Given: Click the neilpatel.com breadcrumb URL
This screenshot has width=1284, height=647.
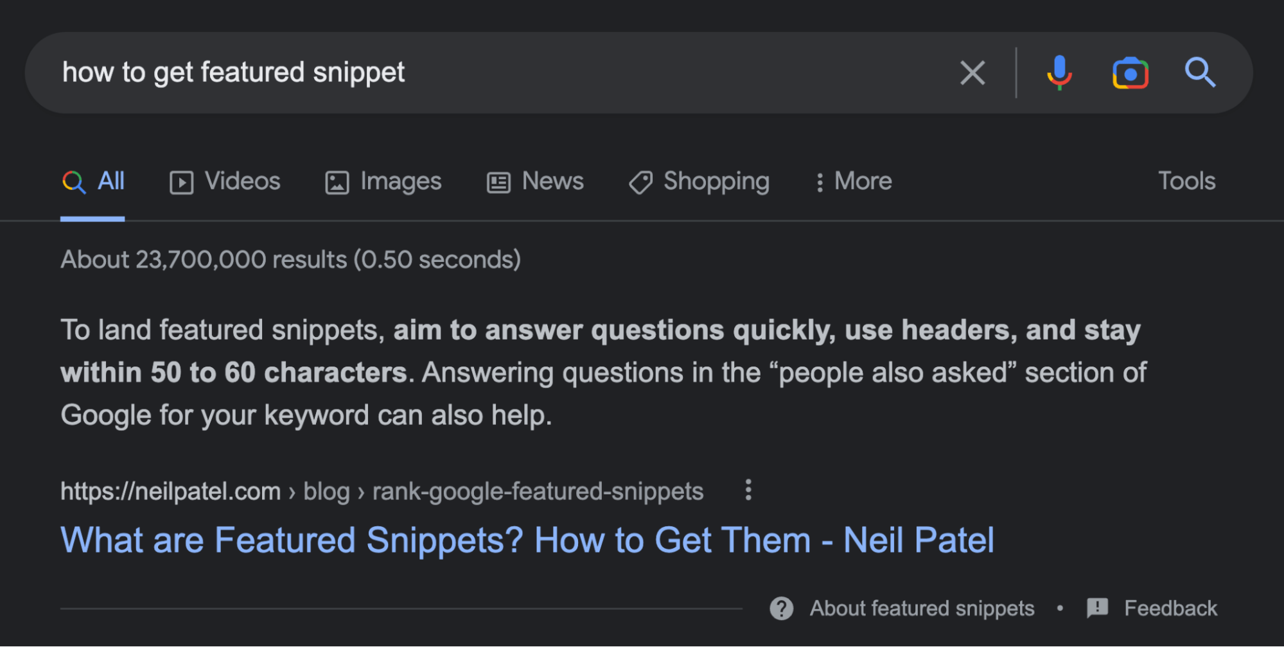Looking at the screenshot, I should coord(170,490).
